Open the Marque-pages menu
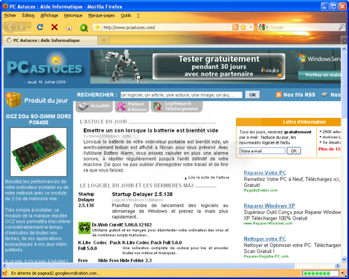 pos(101,15)
